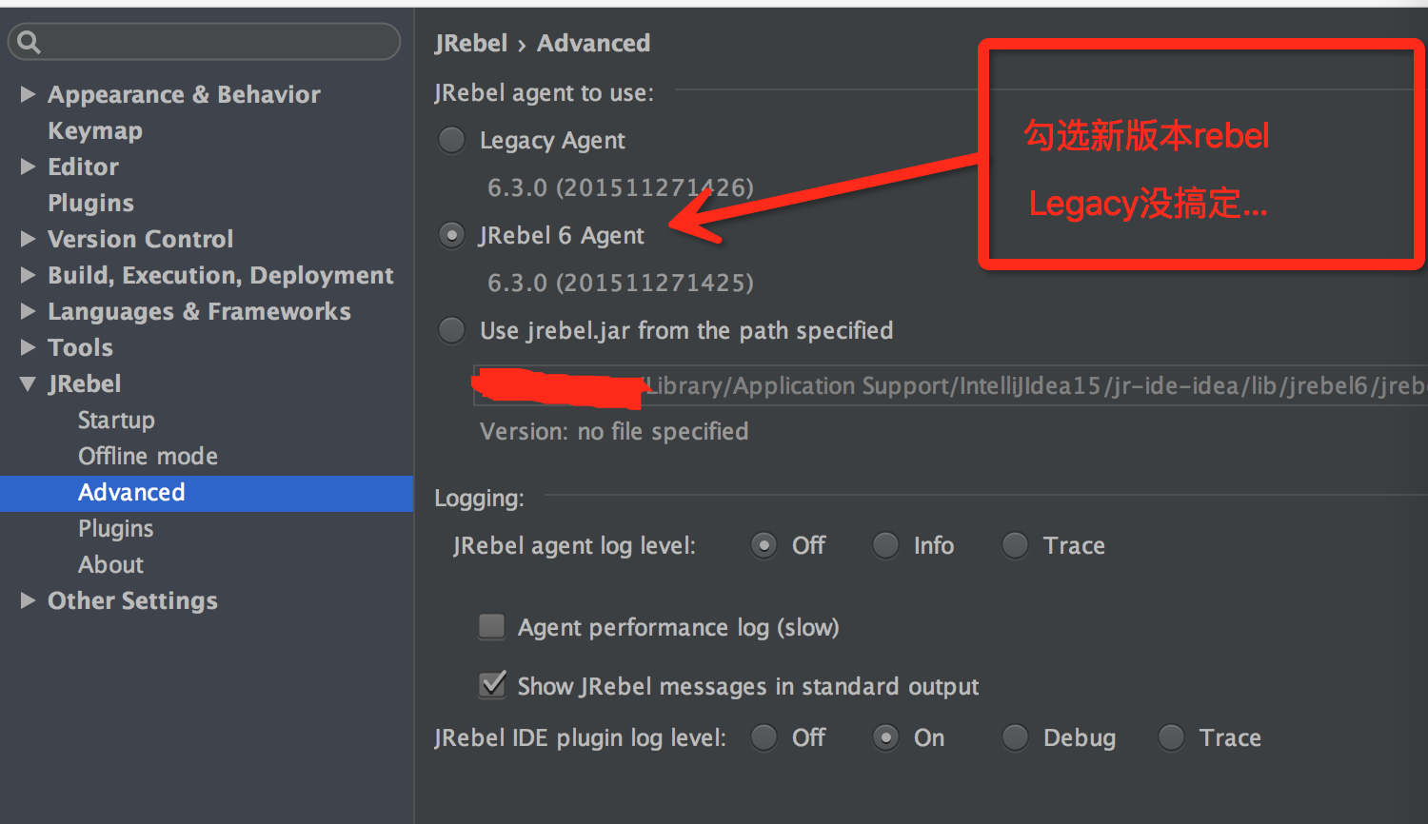Click the jrebel.jar path field
This screenshot has height=824, width=1428.
(950, 385)
